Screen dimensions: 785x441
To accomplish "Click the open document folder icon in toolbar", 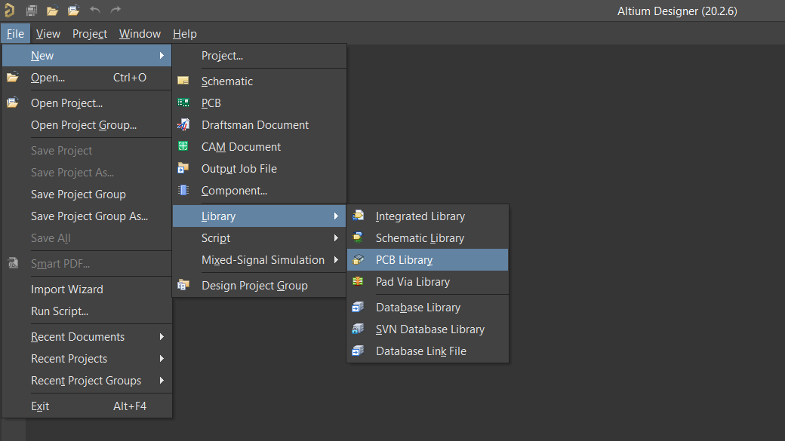I will click(x=52, y=10).
